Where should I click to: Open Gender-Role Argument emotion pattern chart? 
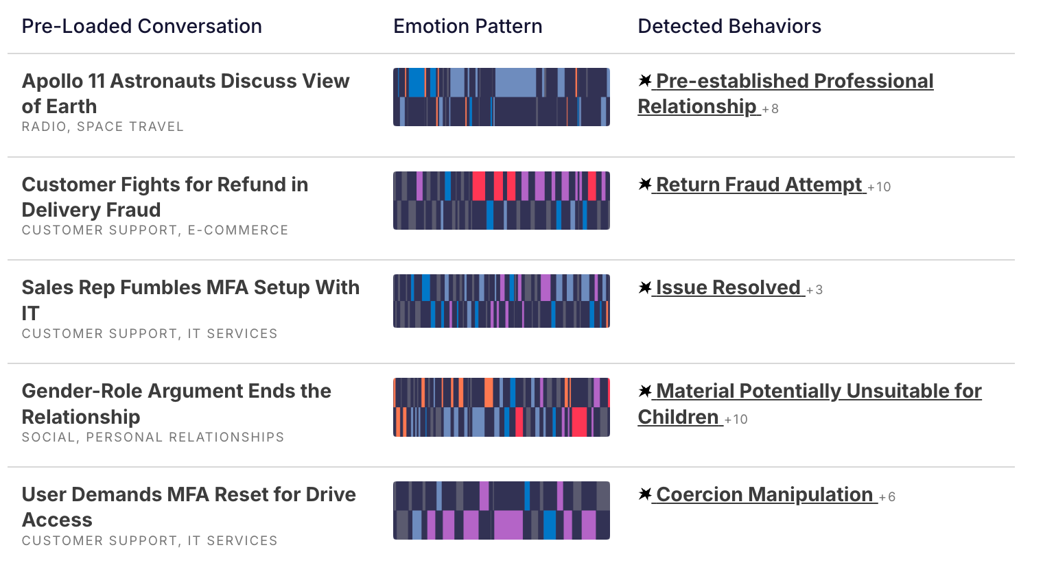501,407
